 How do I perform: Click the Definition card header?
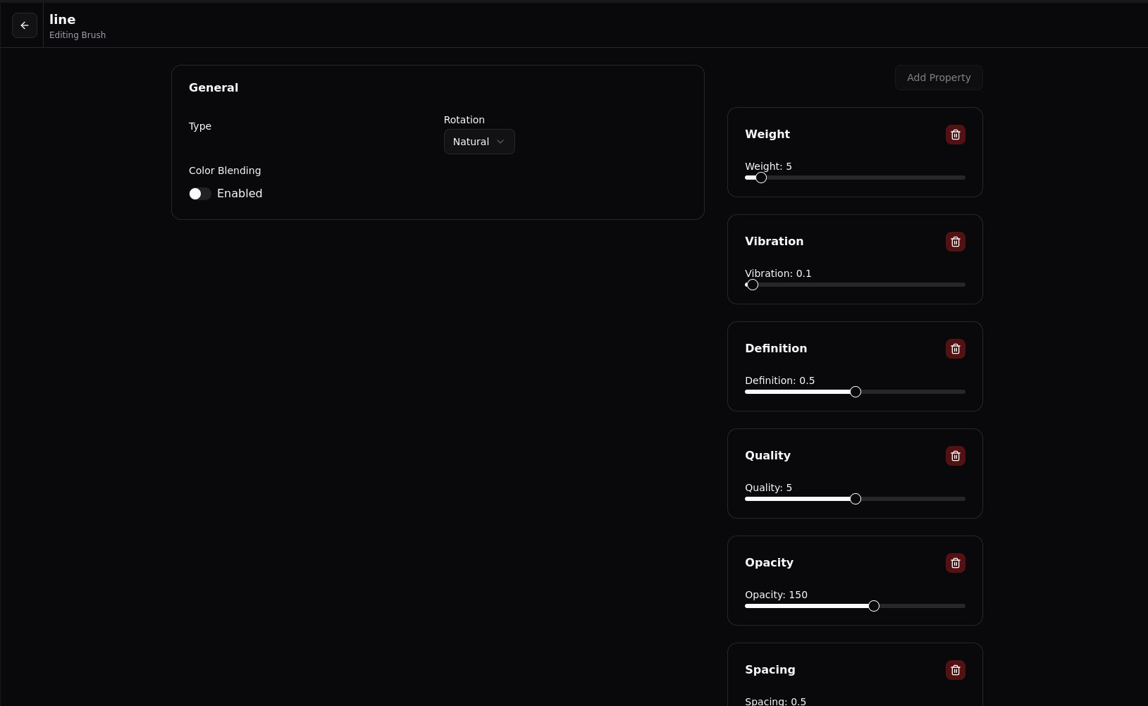click(776, 349)
